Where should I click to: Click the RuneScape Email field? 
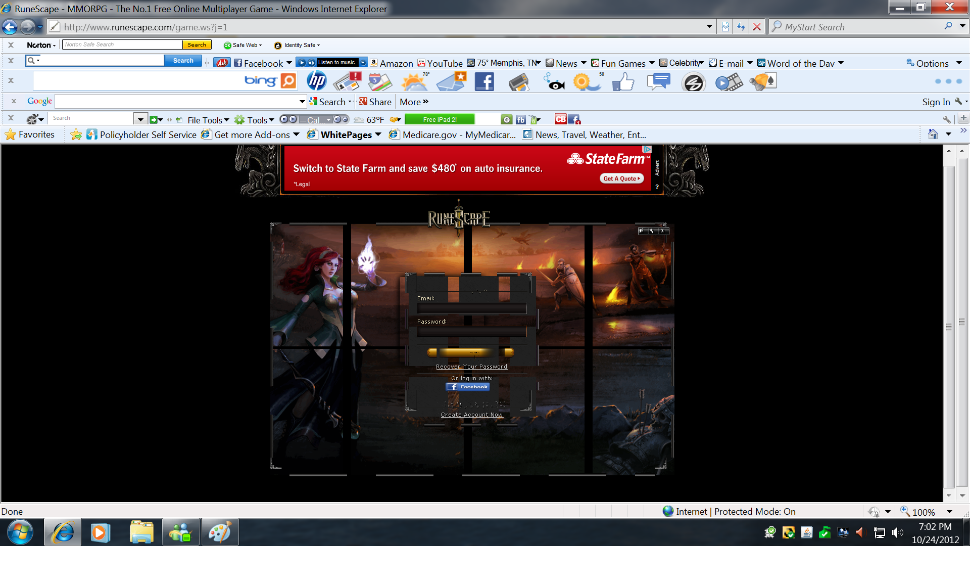[x=472, y=308]
